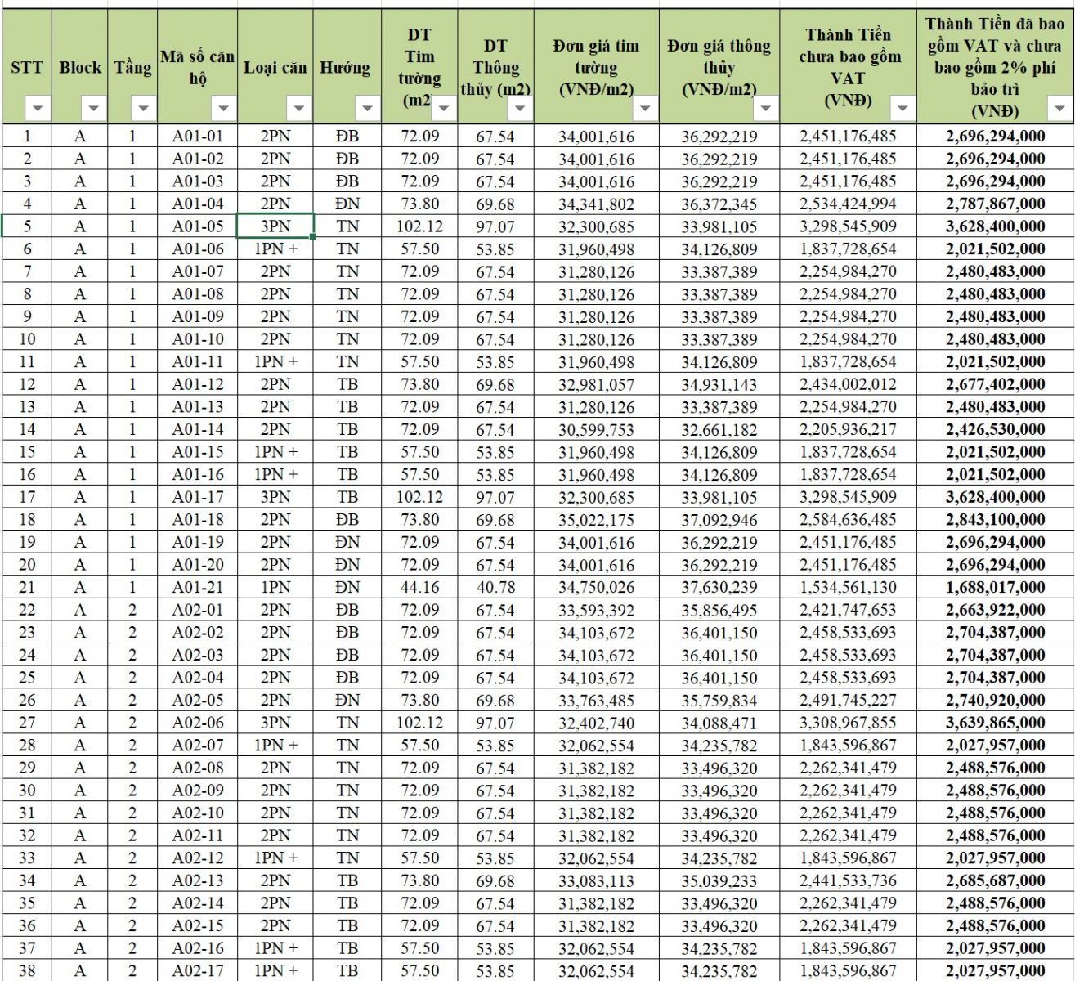The image size is (1075, 981).
Task: Select cell 1PN + in row A01-06
Action: [x=275, y=249]
